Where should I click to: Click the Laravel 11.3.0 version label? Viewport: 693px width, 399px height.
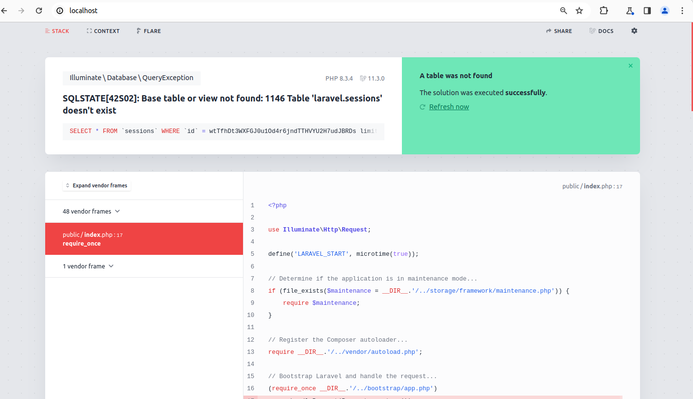point(372,78)
